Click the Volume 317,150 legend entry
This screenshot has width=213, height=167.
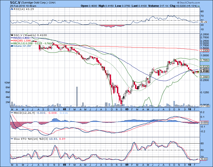(22, 46)
